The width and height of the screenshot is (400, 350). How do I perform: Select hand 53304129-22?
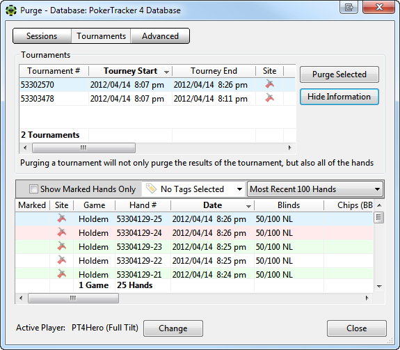139,261
